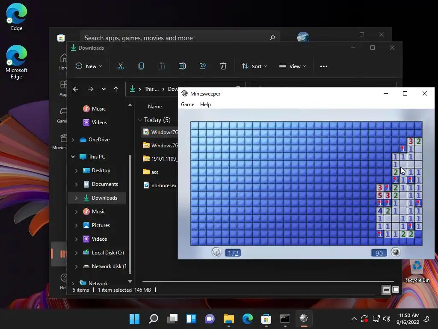This screenshot has height=329, width=438.
Task: Select the 19101.1109 folder
Action: [160, 159]
